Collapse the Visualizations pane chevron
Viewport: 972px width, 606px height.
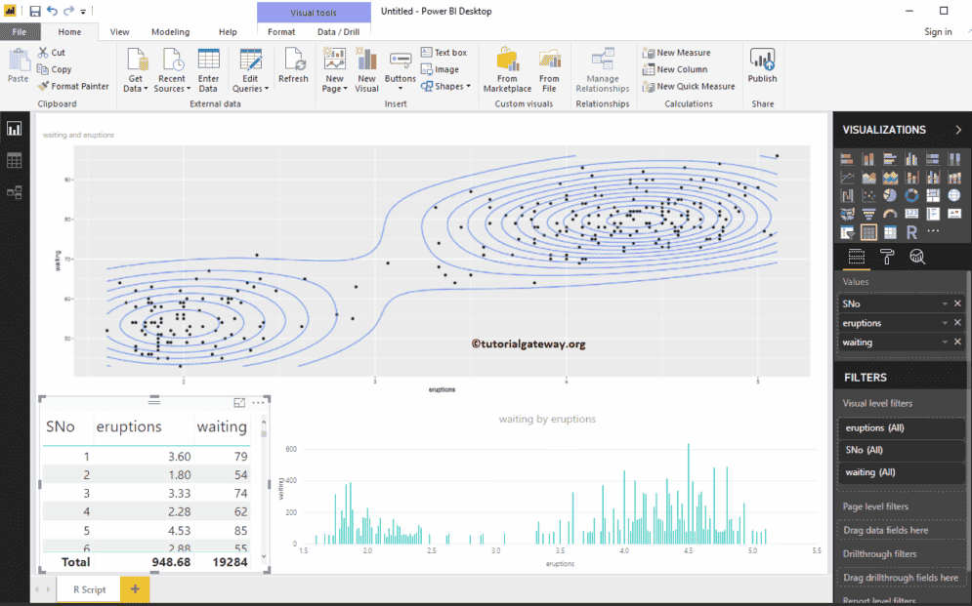(957, 130)
